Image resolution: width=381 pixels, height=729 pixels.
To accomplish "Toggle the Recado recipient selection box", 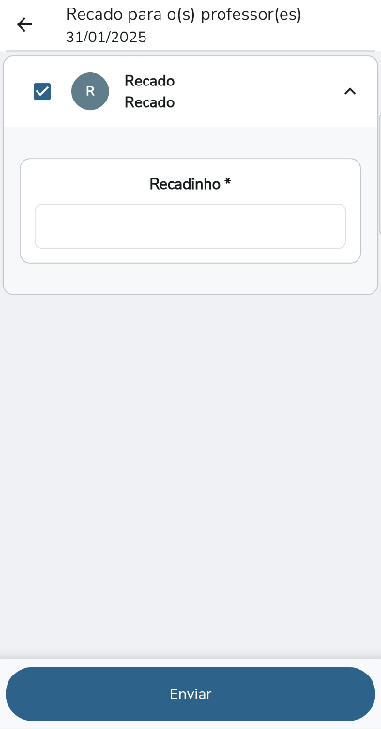I will point(42,91).
